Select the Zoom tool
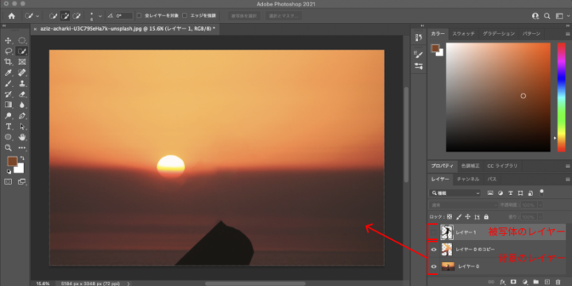This screenshot has width=572, height=286. point(8,147)
